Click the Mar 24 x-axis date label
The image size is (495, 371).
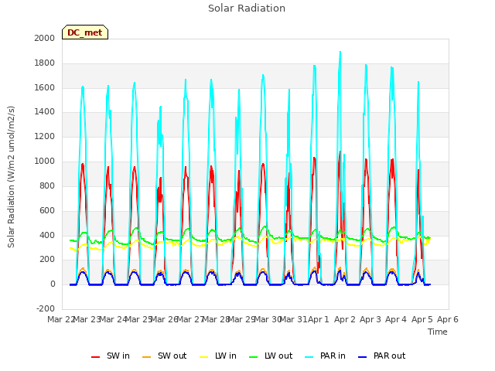click(x=112, y=319)
